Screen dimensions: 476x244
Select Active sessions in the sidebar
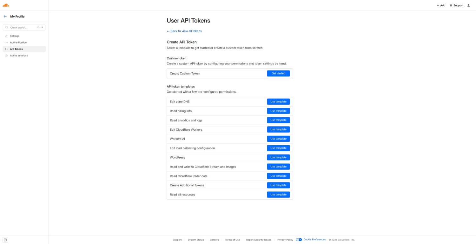[x=19, y=56]
